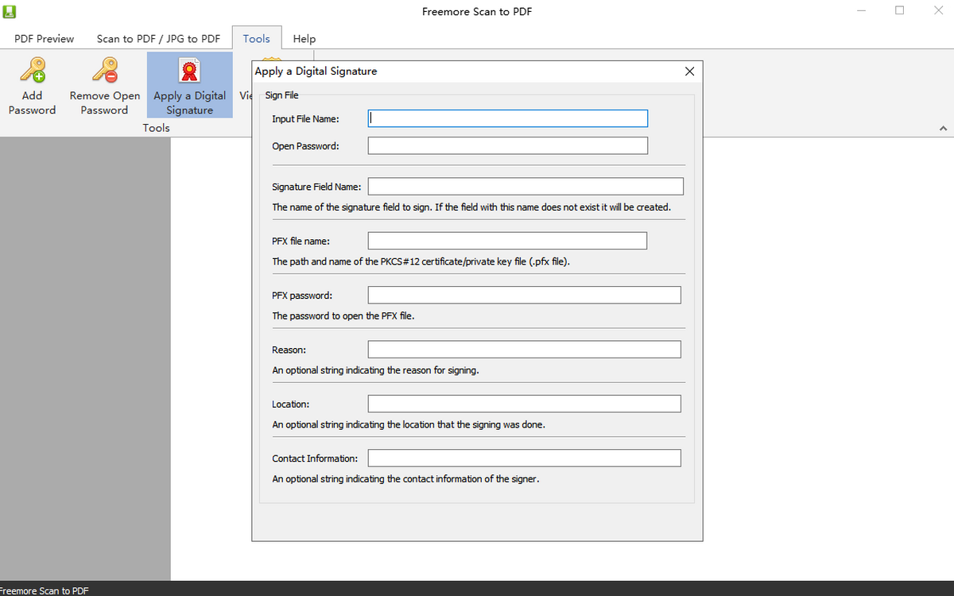Click the Add Password key icon
The width and height of the screenshot is (954, 596).
coord(33,70)
